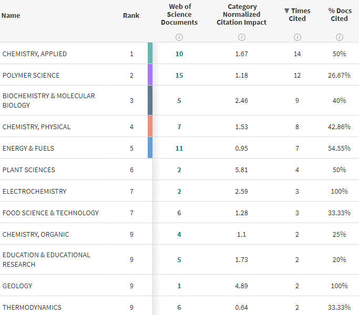Sort table by Name column header
The image size is (359, 315).
click(x=11, y=15)
